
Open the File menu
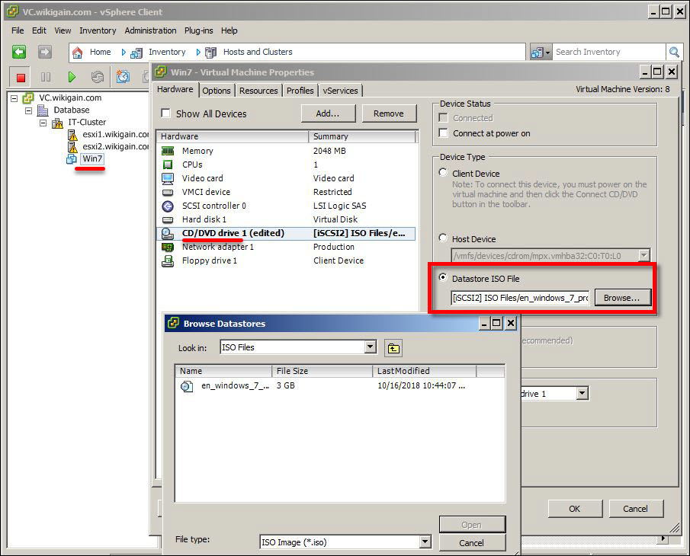[x=18, y=30]
